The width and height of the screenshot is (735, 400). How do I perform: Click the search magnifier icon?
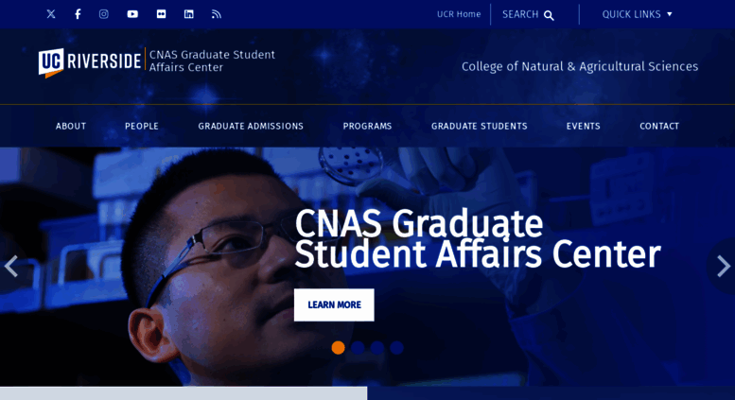coord(549,15)
